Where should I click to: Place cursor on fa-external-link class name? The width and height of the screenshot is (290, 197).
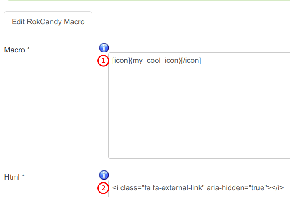tap(179, 188)
